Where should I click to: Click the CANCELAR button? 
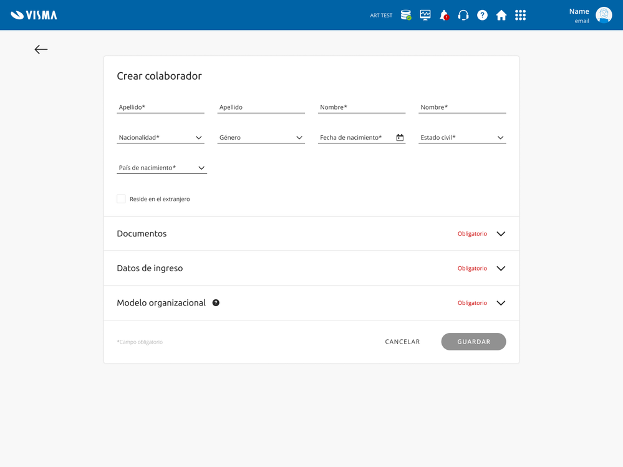pyautogui.click(x=402, y=342)
